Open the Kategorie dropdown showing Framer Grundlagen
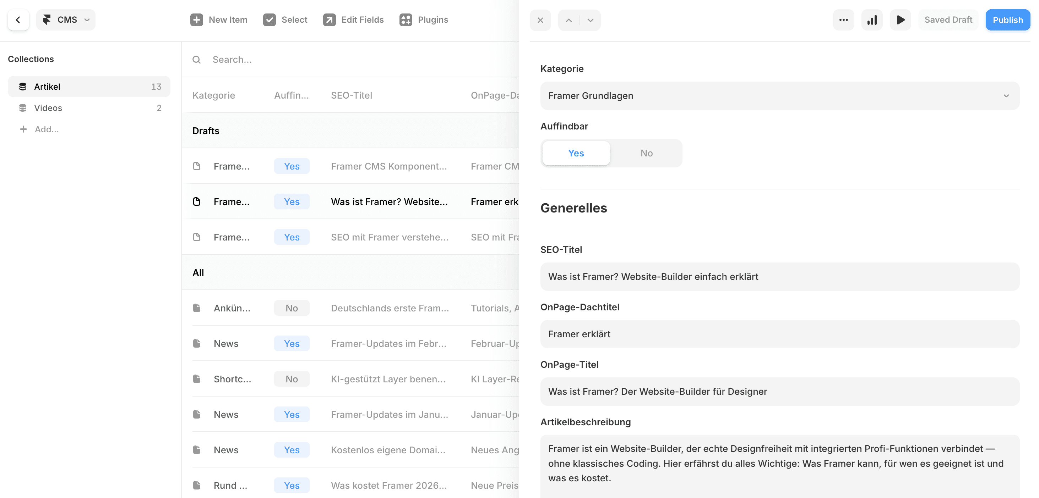This screenshot has height=498, width=1039. [x=778, y=95]
